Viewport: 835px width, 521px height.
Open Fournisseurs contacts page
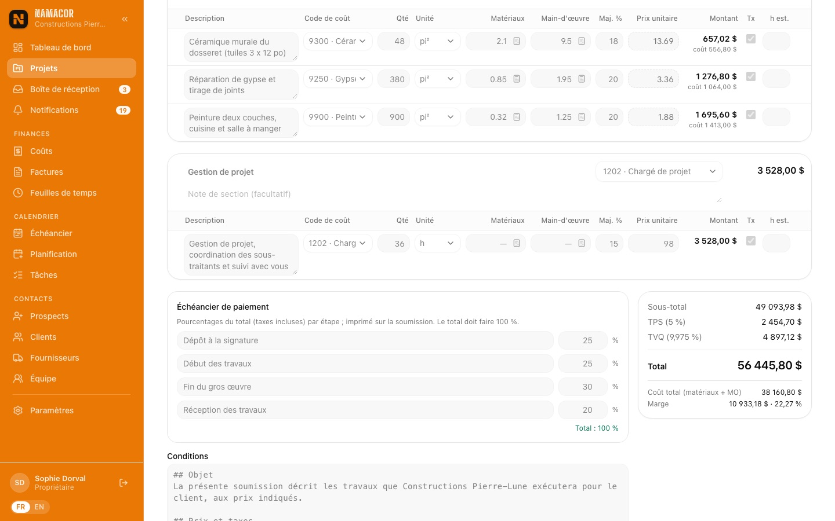71,358
